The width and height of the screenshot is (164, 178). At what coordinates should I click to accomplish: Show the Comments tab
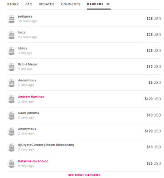pyautogui.click(x=71, y=4)
